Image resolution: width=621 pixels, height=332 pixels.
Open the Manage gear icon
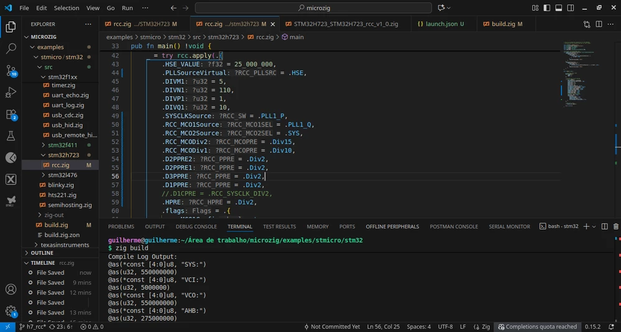[11, 311]
